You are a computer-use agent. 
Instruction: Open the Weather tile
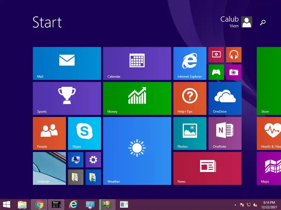click(137, 151)
